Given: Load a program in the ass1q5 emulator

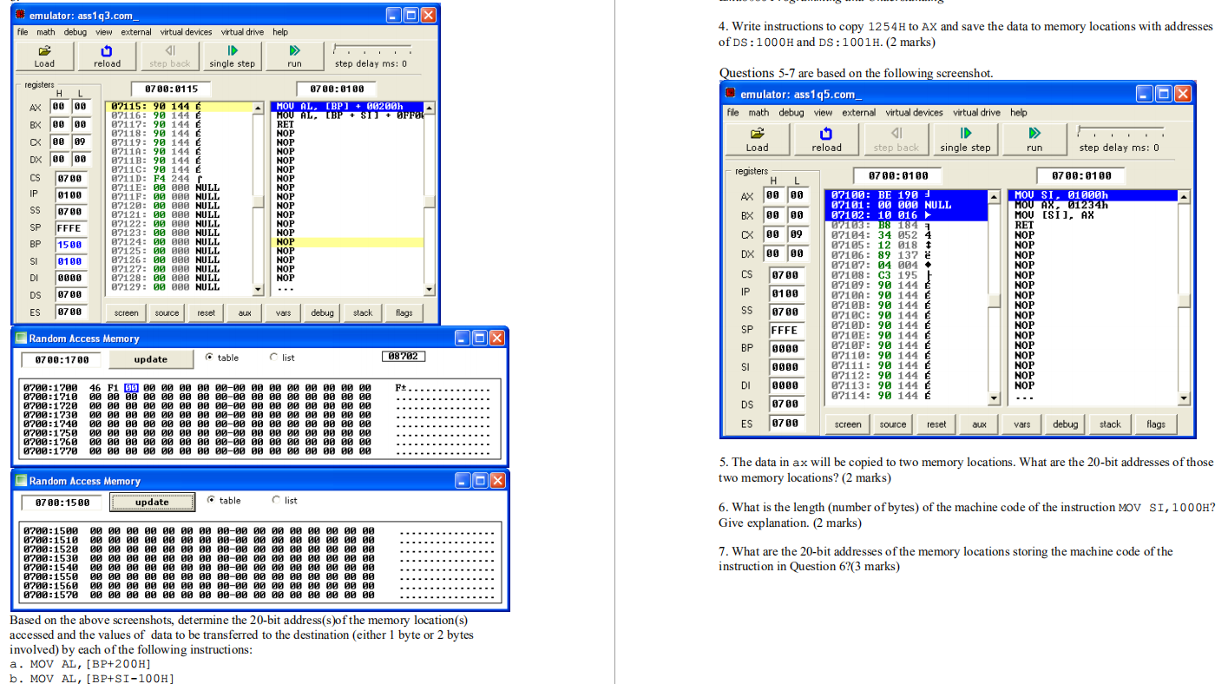Looking at the screenshot, I should (757, 139).
